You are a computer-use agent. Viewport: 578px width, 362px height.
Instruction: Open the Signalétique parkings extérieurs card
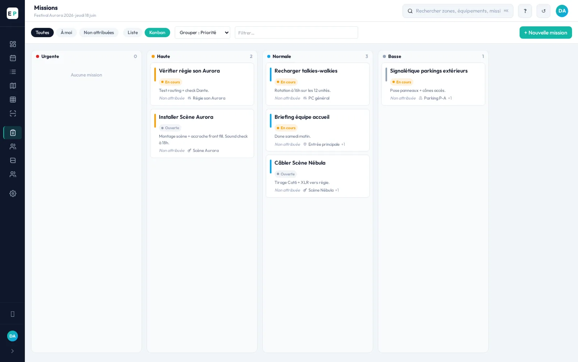[x=433, y=84]
